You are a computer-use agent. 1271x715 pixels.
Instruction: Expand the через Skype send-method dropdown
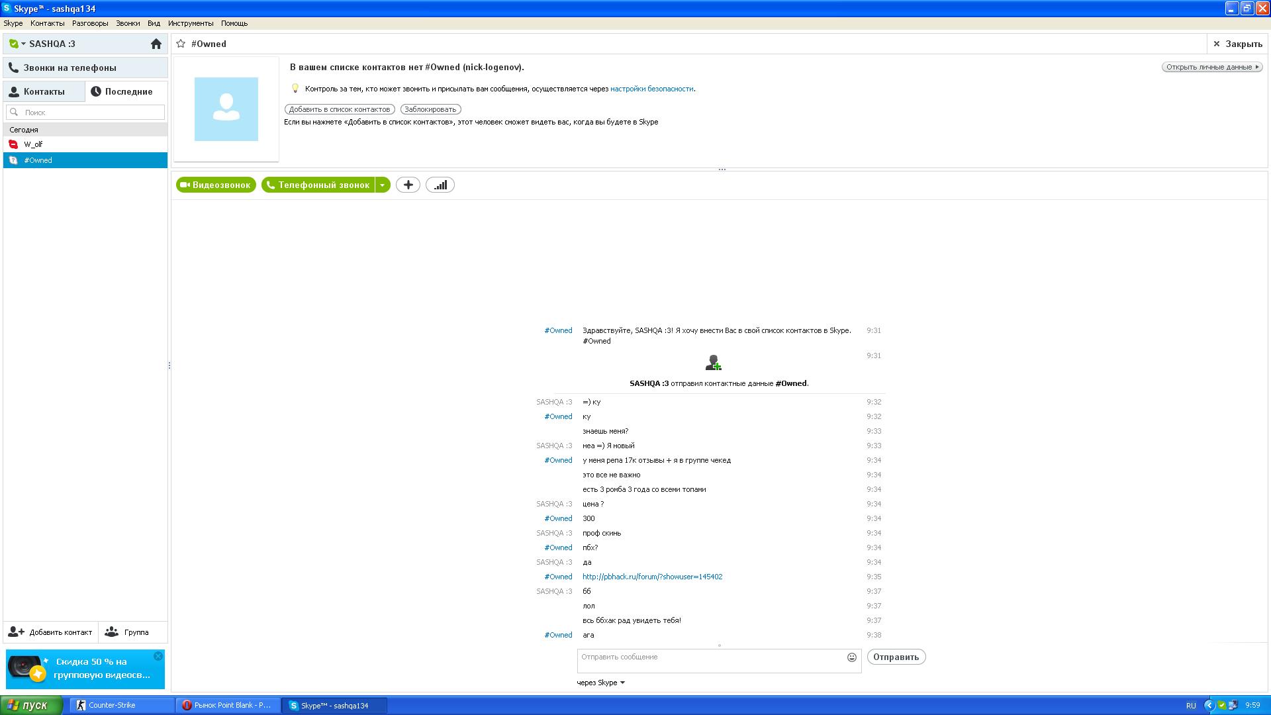(x=622, y=683)
